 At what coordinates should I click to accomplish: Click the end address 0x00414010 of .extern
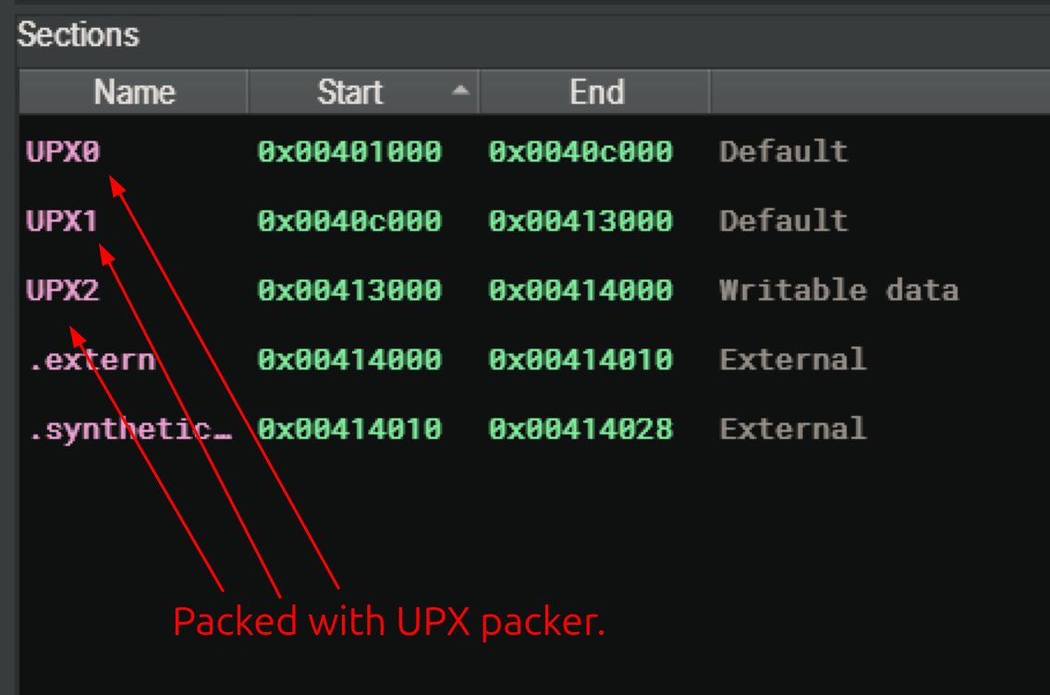click(x=580, y=360)
